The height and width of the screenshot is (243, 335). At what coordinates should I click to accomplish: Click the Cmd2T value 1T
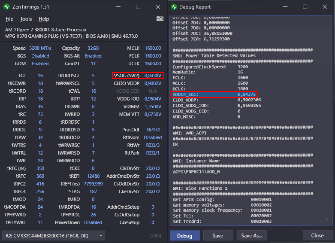click(x=93, y=64)
